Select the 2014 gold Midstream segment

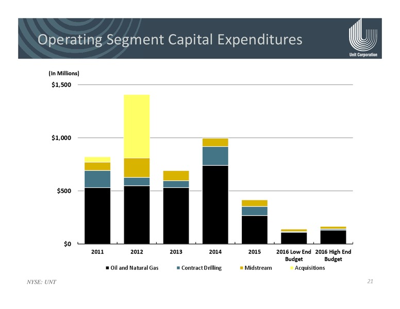click(x=215, y=143)
